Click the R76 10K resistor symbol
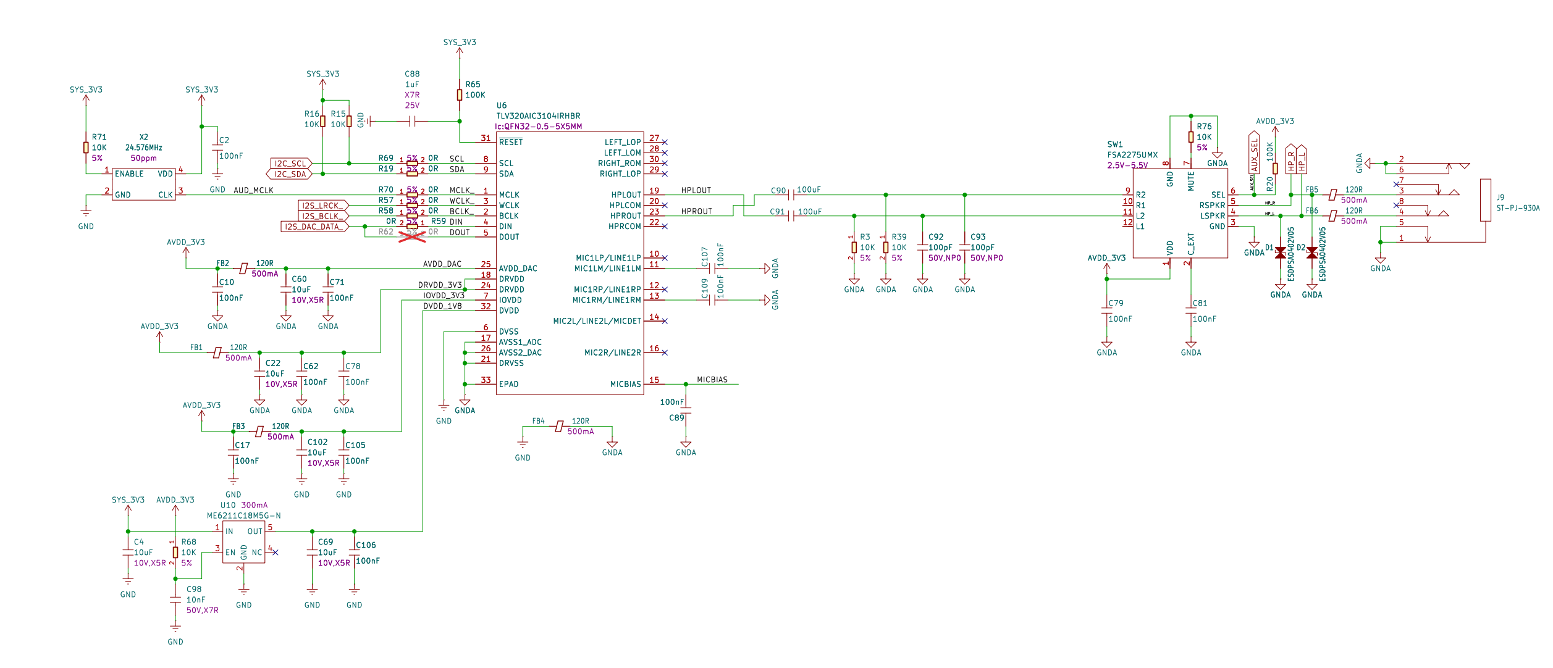1553x668 pixels. [1191, 137]
